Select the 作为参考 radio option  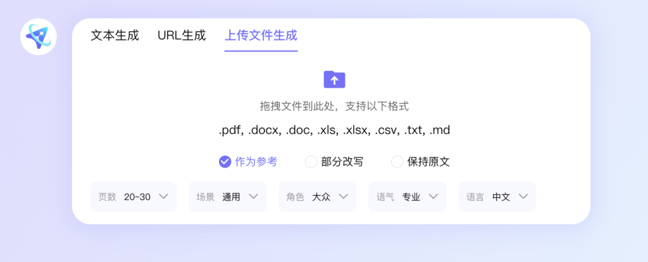click(248, 161)
